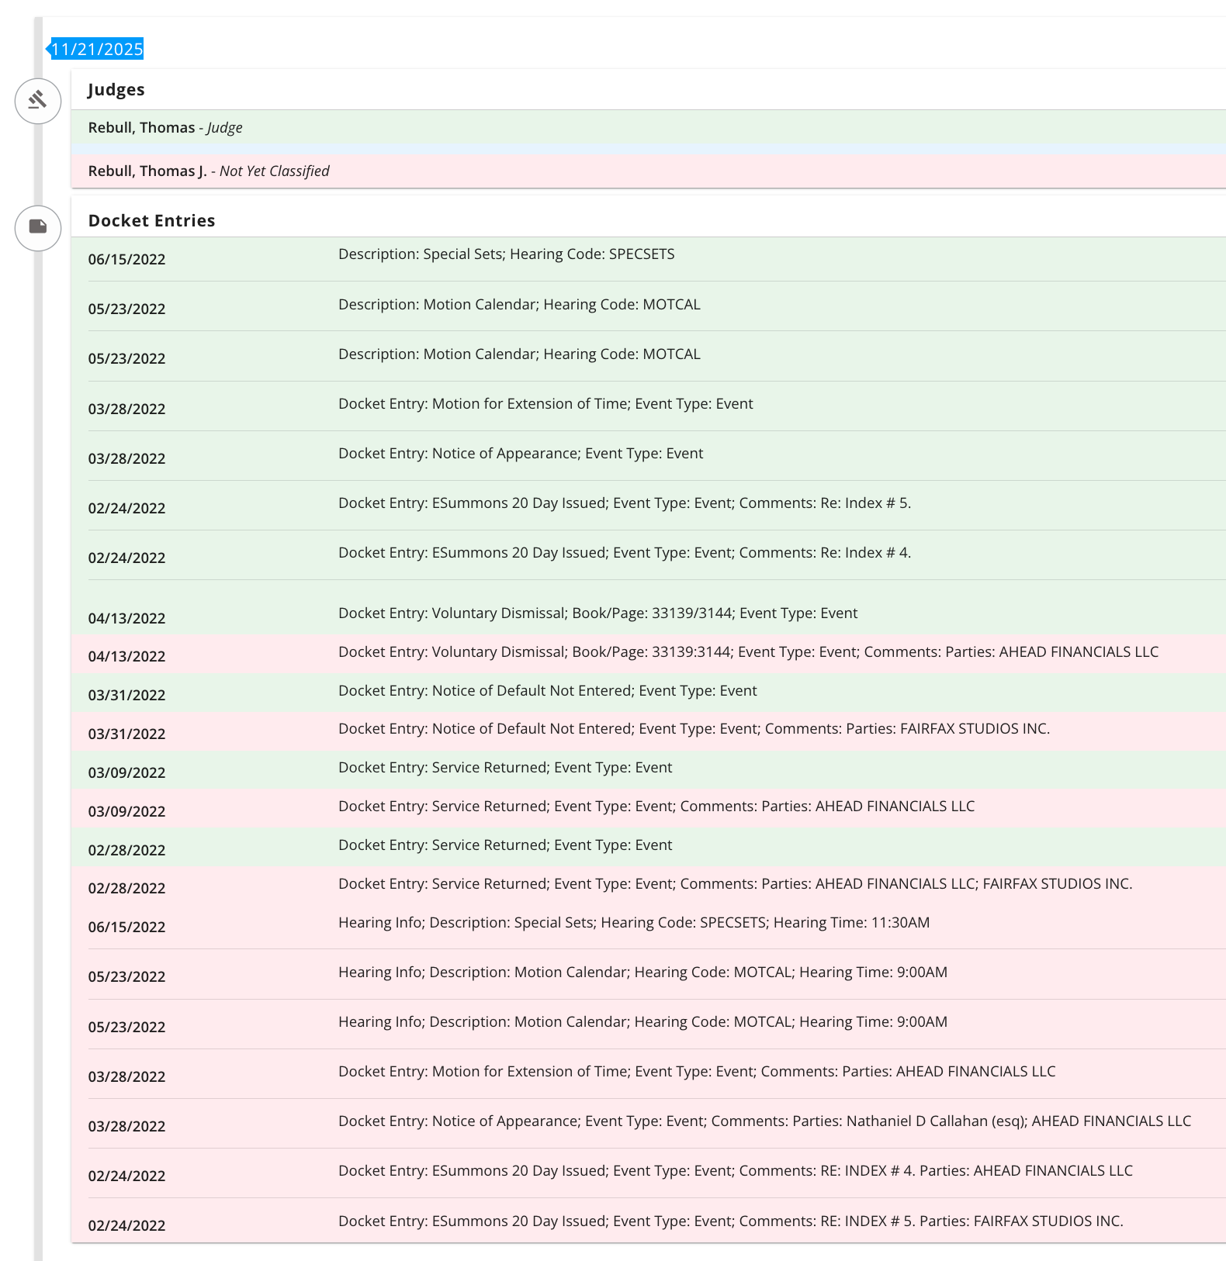Select Voluntary Dismissal entry with Book/Page 33139/3144
Image resolution: width=1226 pixels, height=1261 pixels.
pyautogui.click(x=597, y=613)
